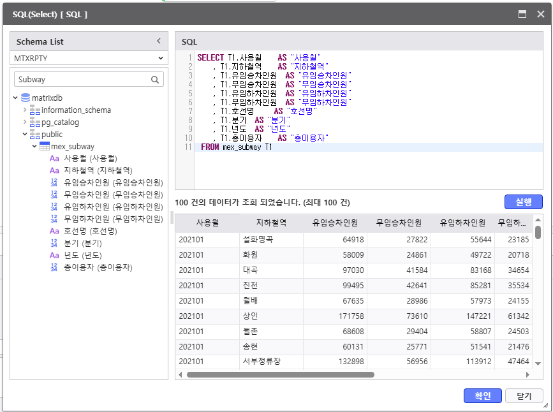The image size is (553, 412).
Task: Maximize the SQL(Select) dialog window
Action: [522, 14]
